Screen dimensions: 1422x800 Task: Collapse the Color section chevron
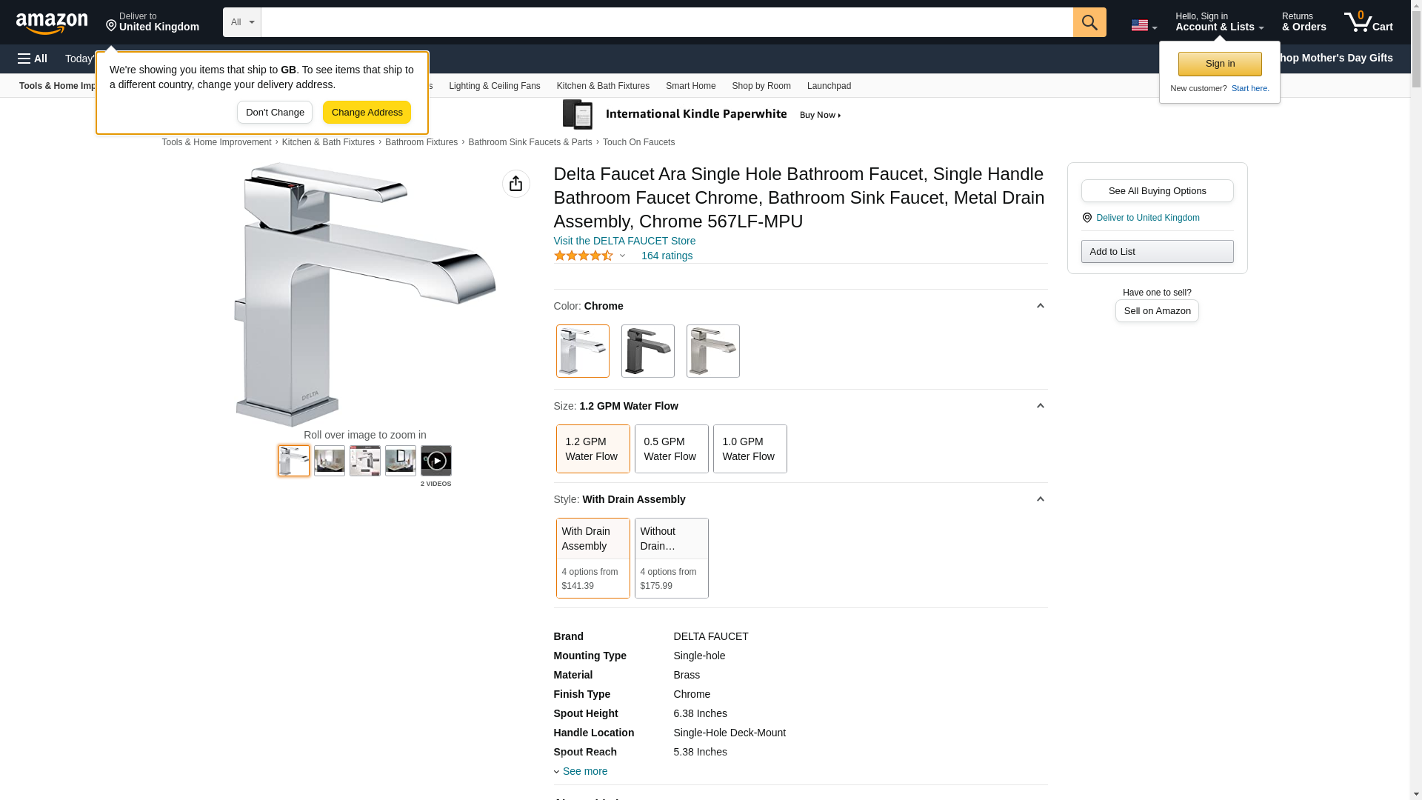pos(1040,306)
